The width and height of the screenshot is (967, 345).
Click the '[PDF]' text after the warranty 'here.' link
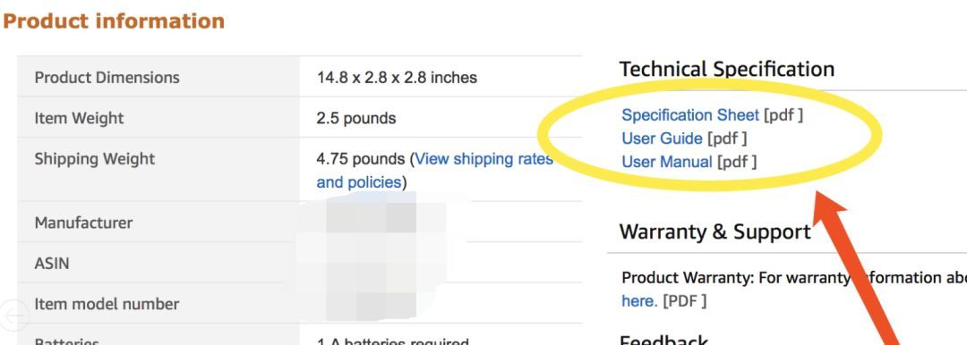click(685, 301)
